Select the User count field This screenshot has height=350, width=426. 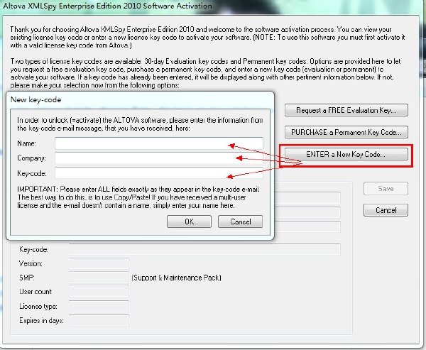[x=99, y=291]
